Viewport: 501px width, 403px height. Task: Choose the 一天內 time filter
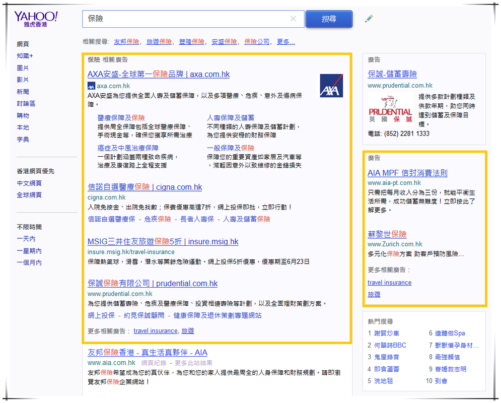26,239
